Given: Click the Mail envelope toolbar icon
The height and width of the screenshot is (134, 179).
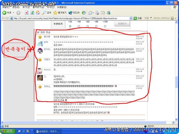Looking at the screenshot, I should click(x=90, y=13).
